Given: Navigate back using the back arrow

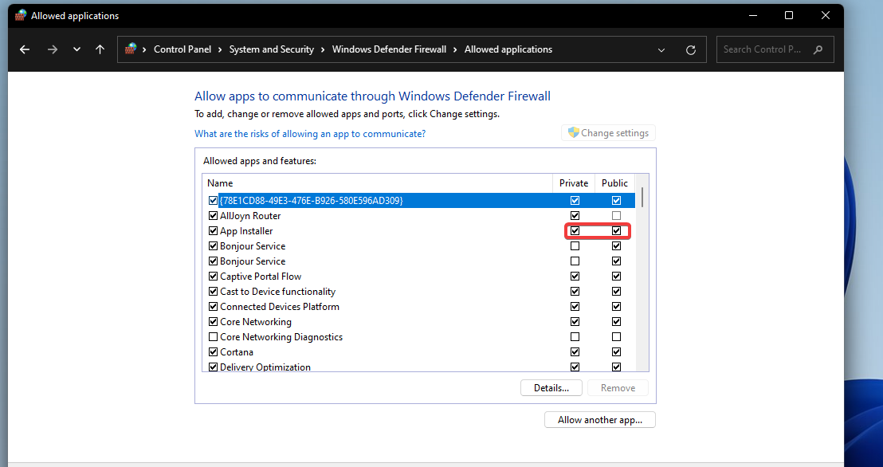Looking at the screenshot, I should pos(24,49).
